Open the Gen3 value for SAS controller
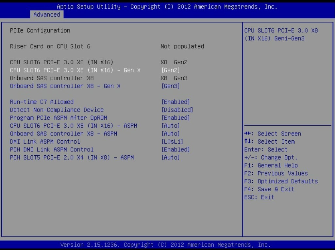 point(171,86)
